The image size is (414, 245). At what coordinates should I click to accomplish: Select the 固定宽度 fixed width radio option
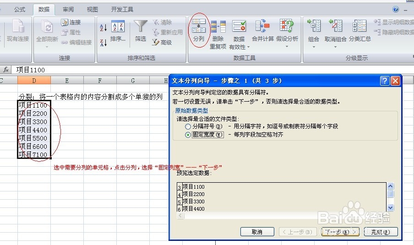pos(188,135)
